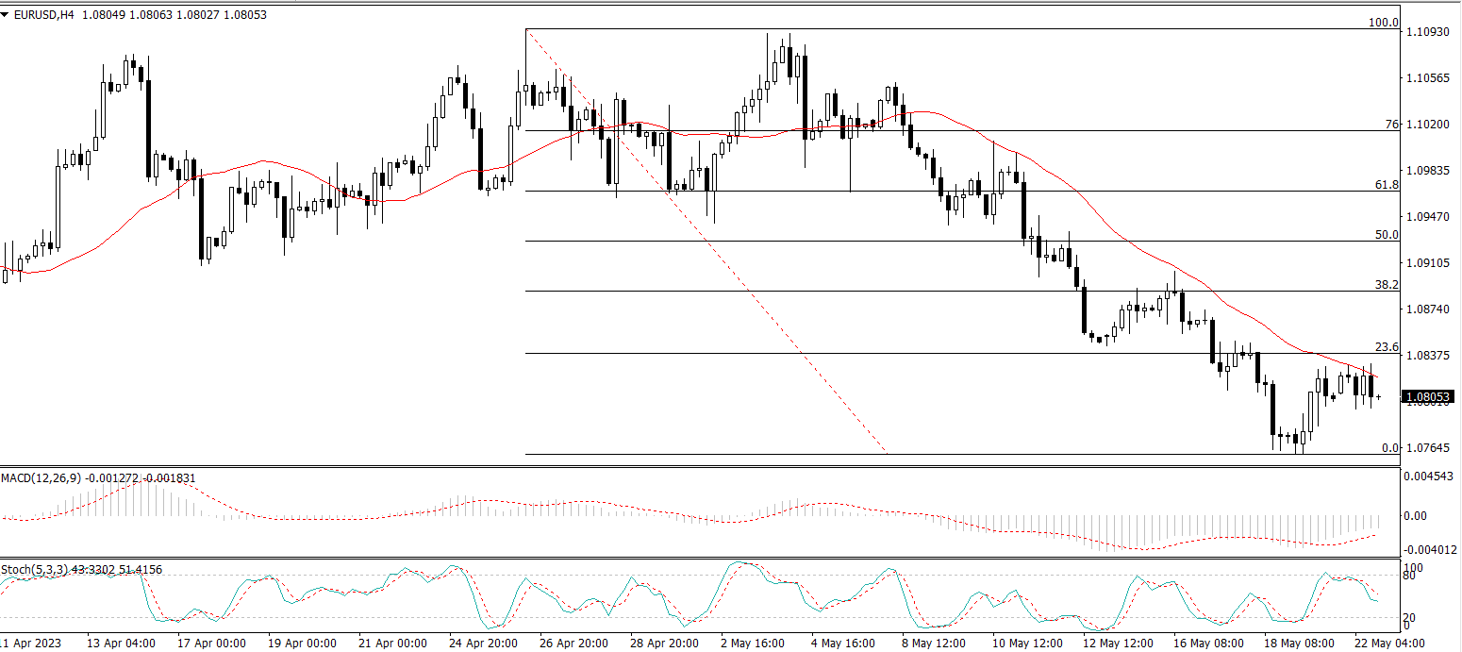Click the 0.004543 MACD scale value
Screen dimensions: 1462x652
[1430, 476]
